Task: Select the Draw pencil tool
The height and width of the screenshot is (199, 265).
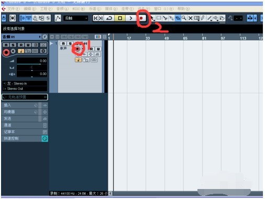Action: (x=203, y=18)
